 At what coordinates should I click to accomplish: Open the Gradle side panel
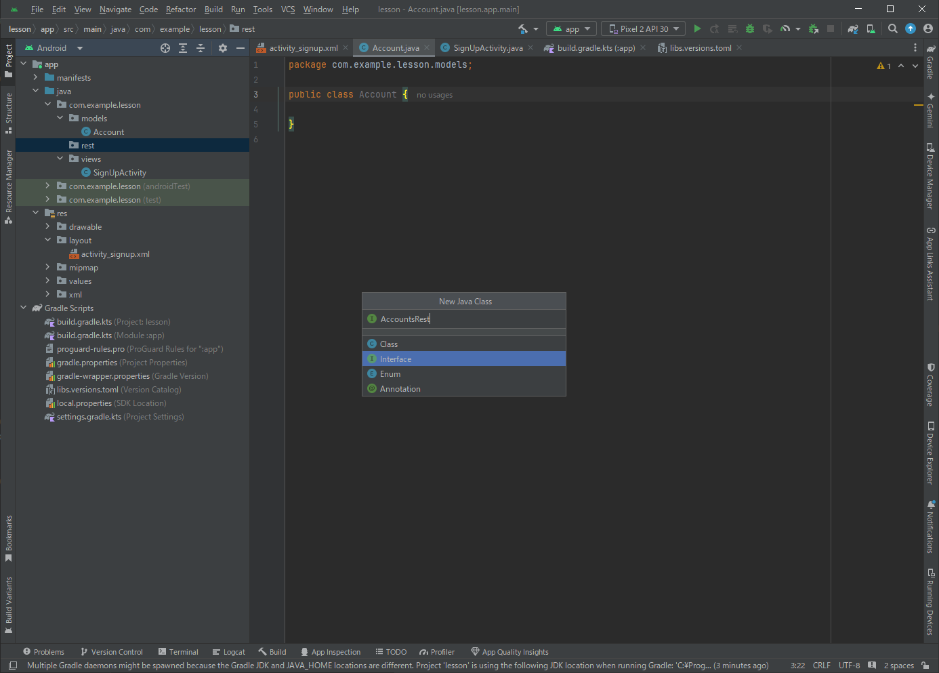[x=930, y=62]
